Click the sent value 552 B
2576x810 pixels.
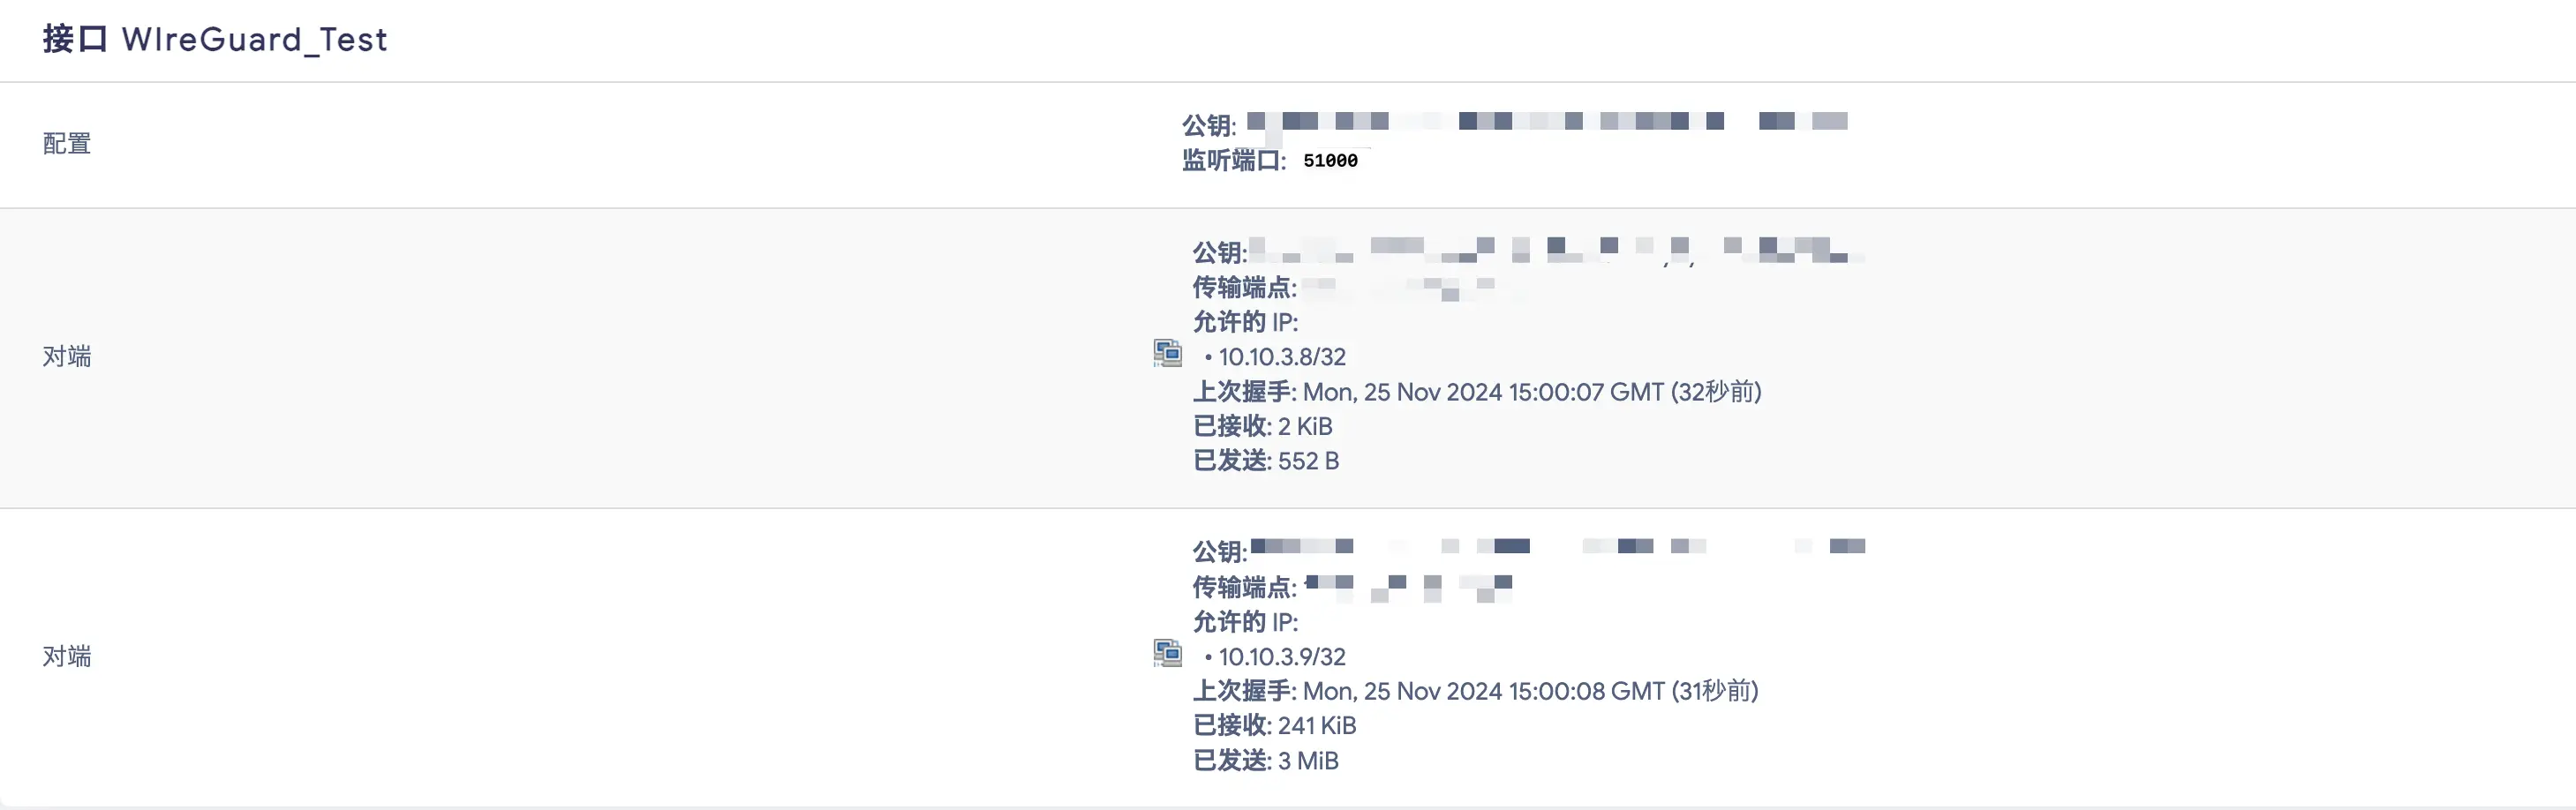pyautogui.click(x=1308, y=461)
